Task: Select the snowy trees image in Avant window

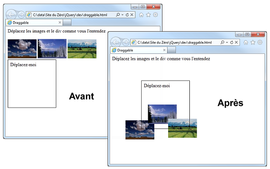Action: 52,49
